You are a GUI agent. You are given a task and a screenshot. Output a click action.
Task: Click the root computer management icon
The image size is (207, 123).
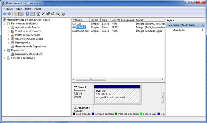tap(4, 20)
